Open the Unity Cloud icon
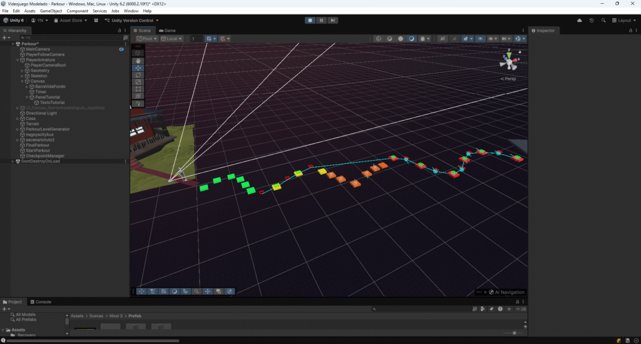This screenshot has height=344, width=641. [x=579, y=20]
